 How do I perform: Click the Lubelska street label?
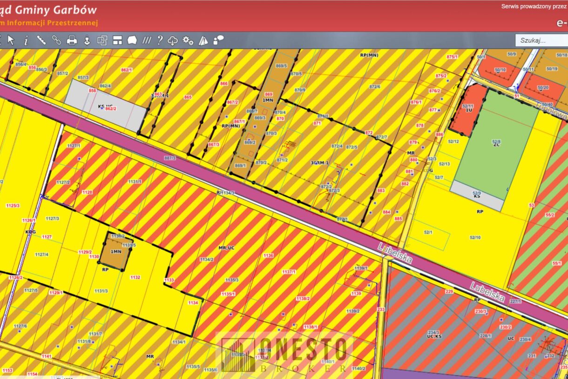coord(395,253)
